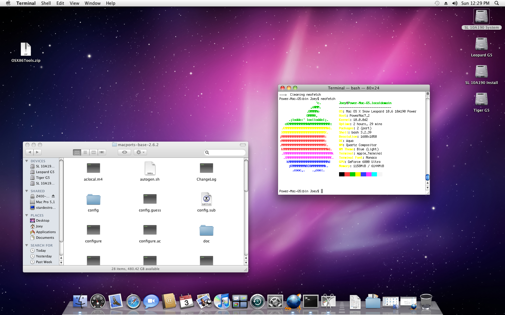
Task: Open Safari from the dock
Action: pyautogui.click(x=133, y=302)
